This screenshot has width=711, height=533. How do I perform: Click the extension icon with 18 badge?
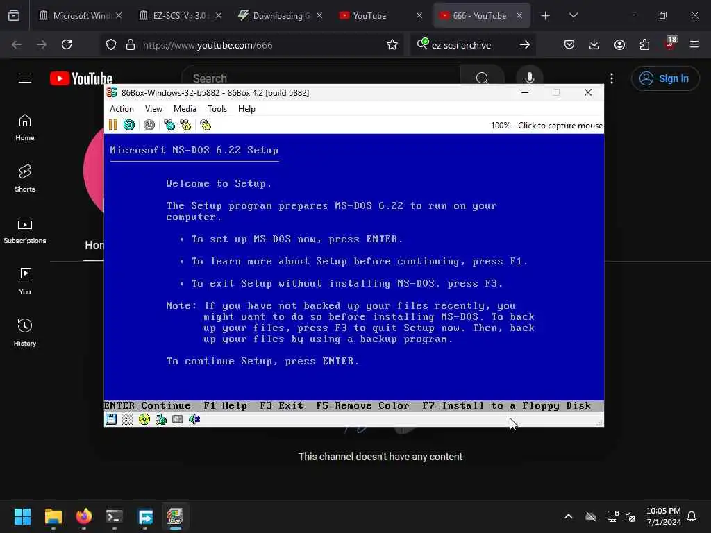coord(670,44)
